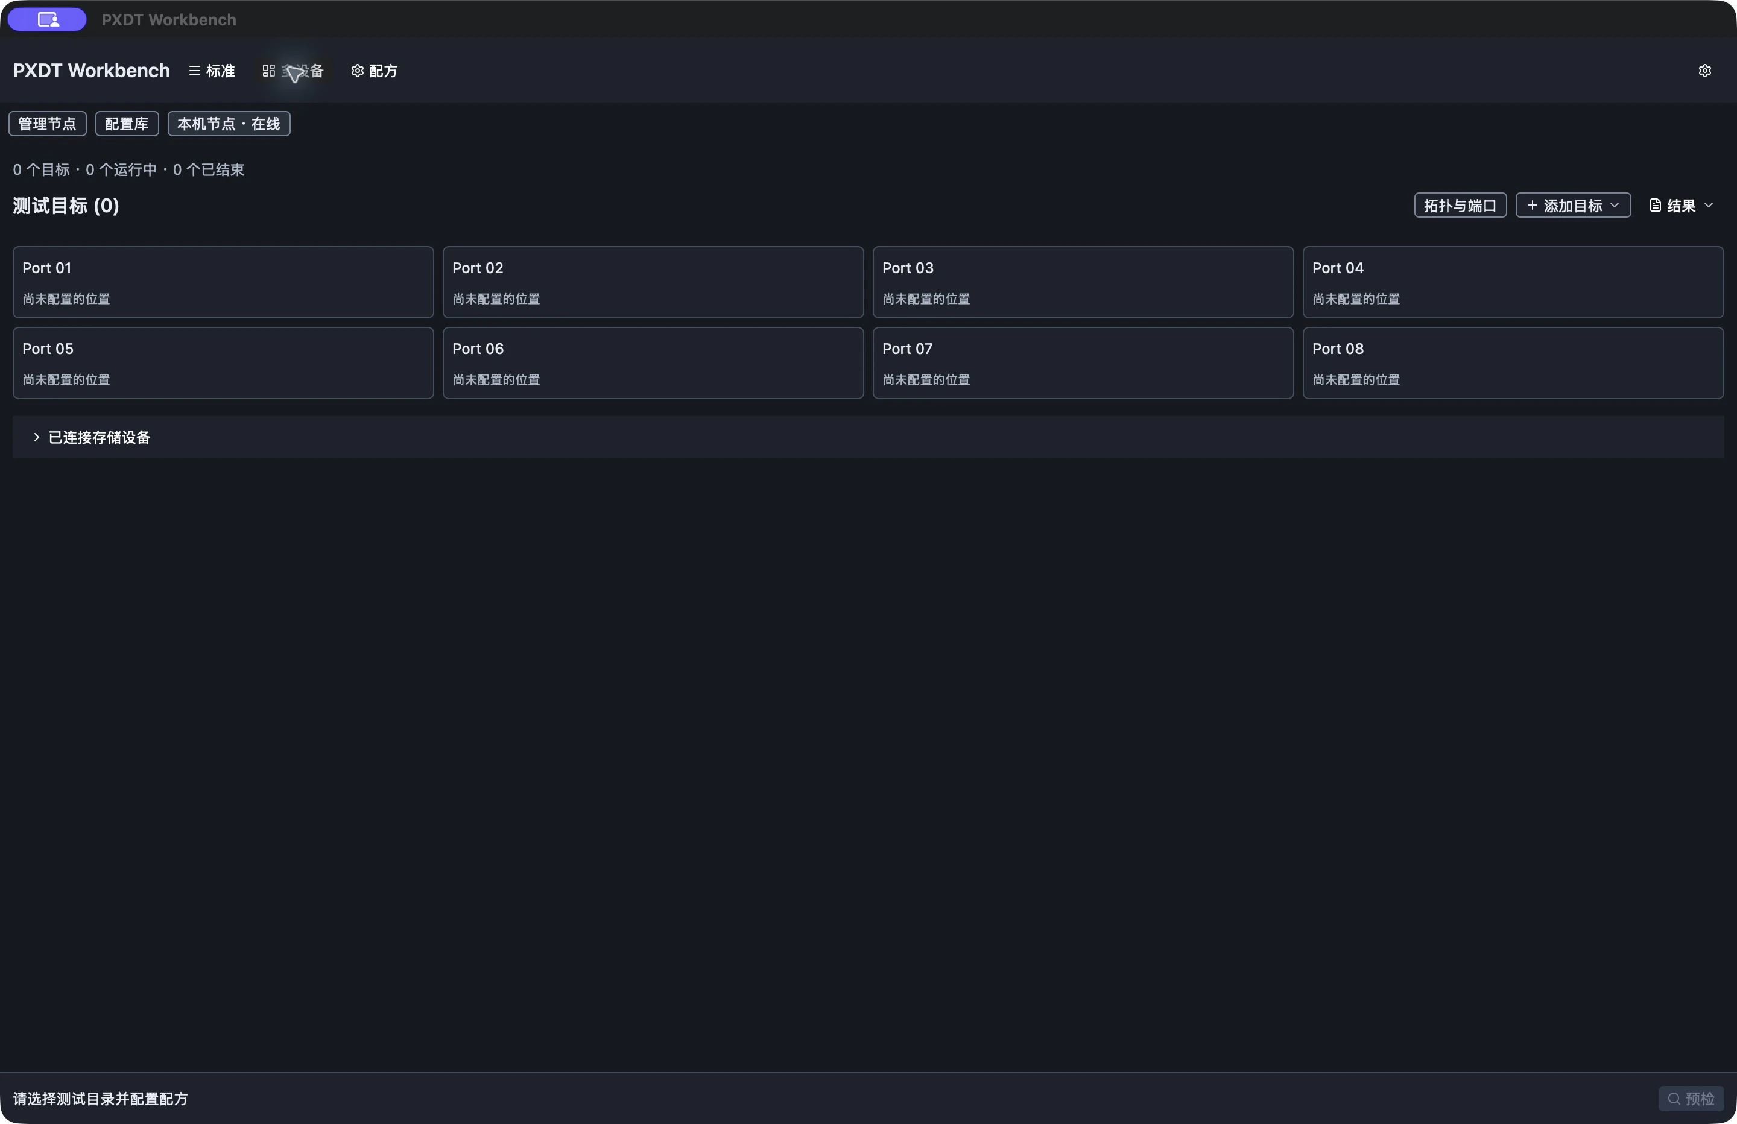Open the 添加目标 dropdown
This screenshot has height=1124, width=1737.
[1574, 206]
